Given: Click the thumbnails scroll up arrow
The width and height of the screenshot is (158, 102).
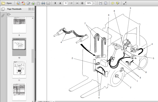Looking at the screenshot, I should (x=33, y=18).
